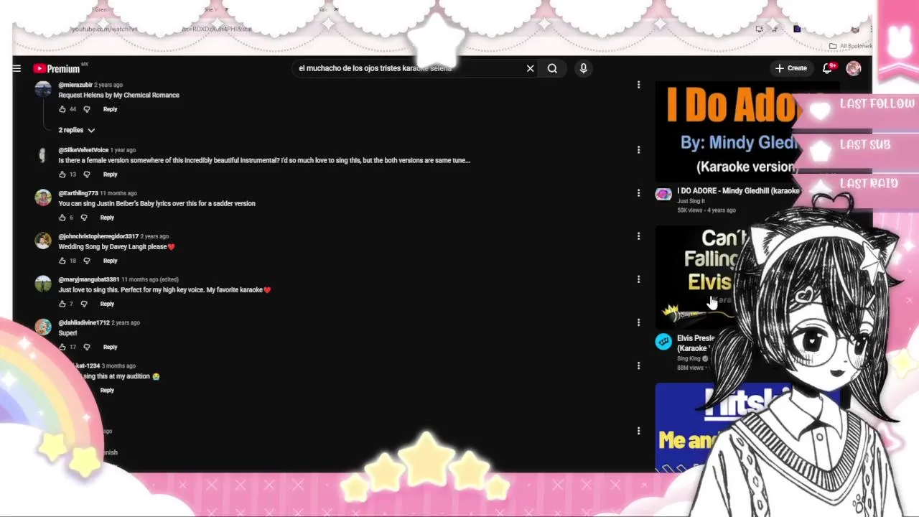Dislike the Super! comment

(x=87, y=347)
